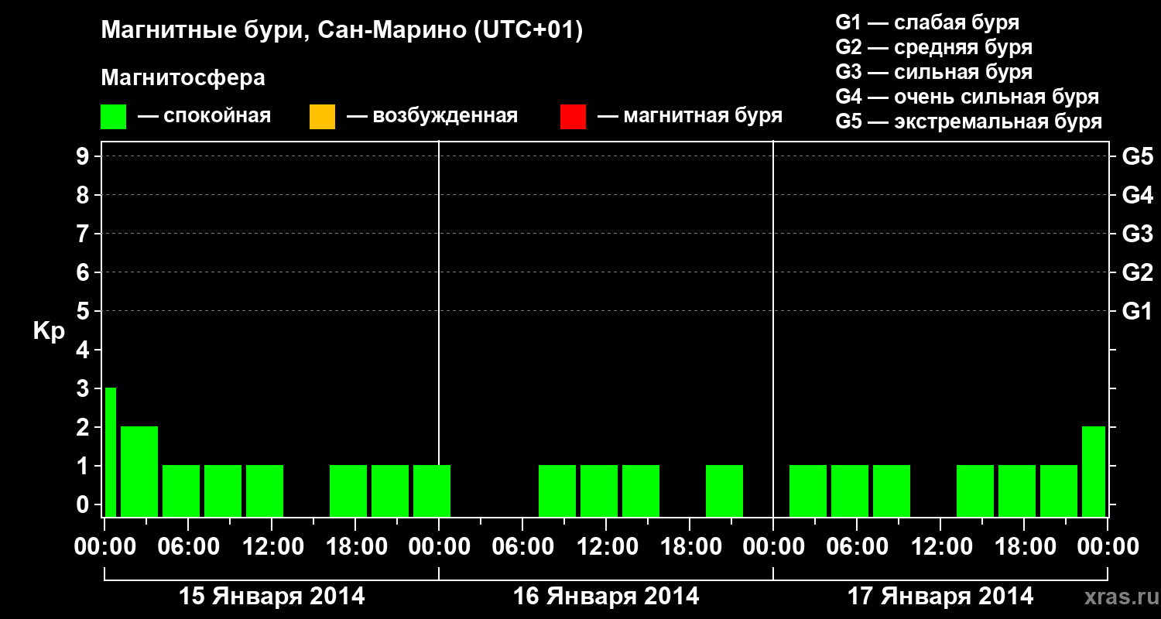Viewport: 1161px width, 619px height.
Task: Click the '06:00' time label under 15 January
Action: (189, 546)
